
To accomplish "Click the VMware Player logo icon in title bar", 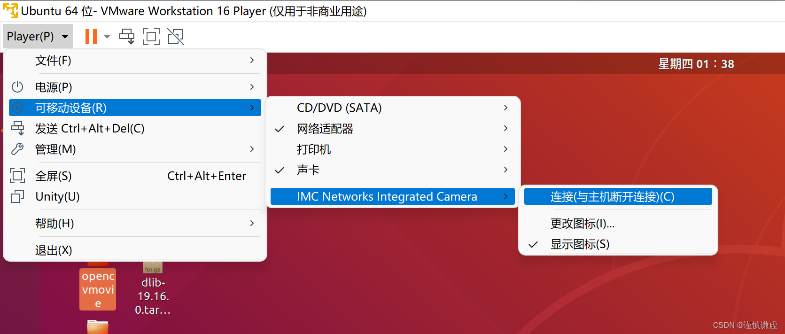I will pos(10,10).
